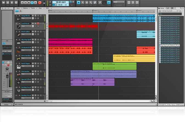This screenshot has height=122, width=185.
Task: Toggle automation Read on Orchestral Strings track
Action: click(33, 50)
